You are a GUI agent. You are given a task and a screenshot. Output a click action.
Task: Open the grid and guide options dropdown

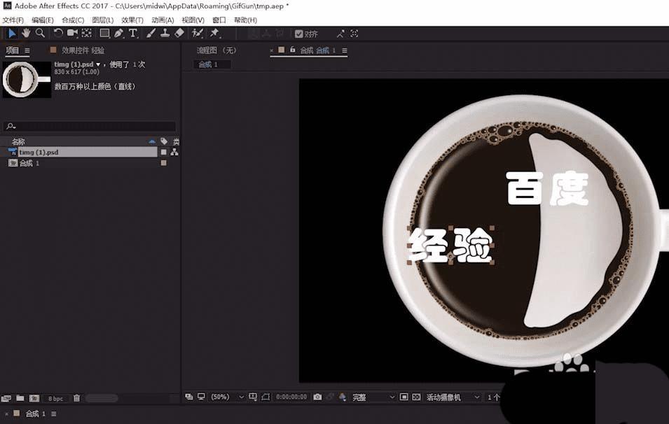tap(253, 397)
